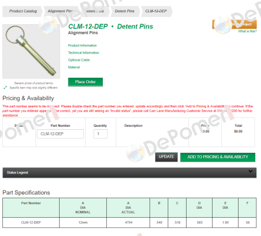Jump to the Product Information link
261x236 pixels.
[82, 45]
